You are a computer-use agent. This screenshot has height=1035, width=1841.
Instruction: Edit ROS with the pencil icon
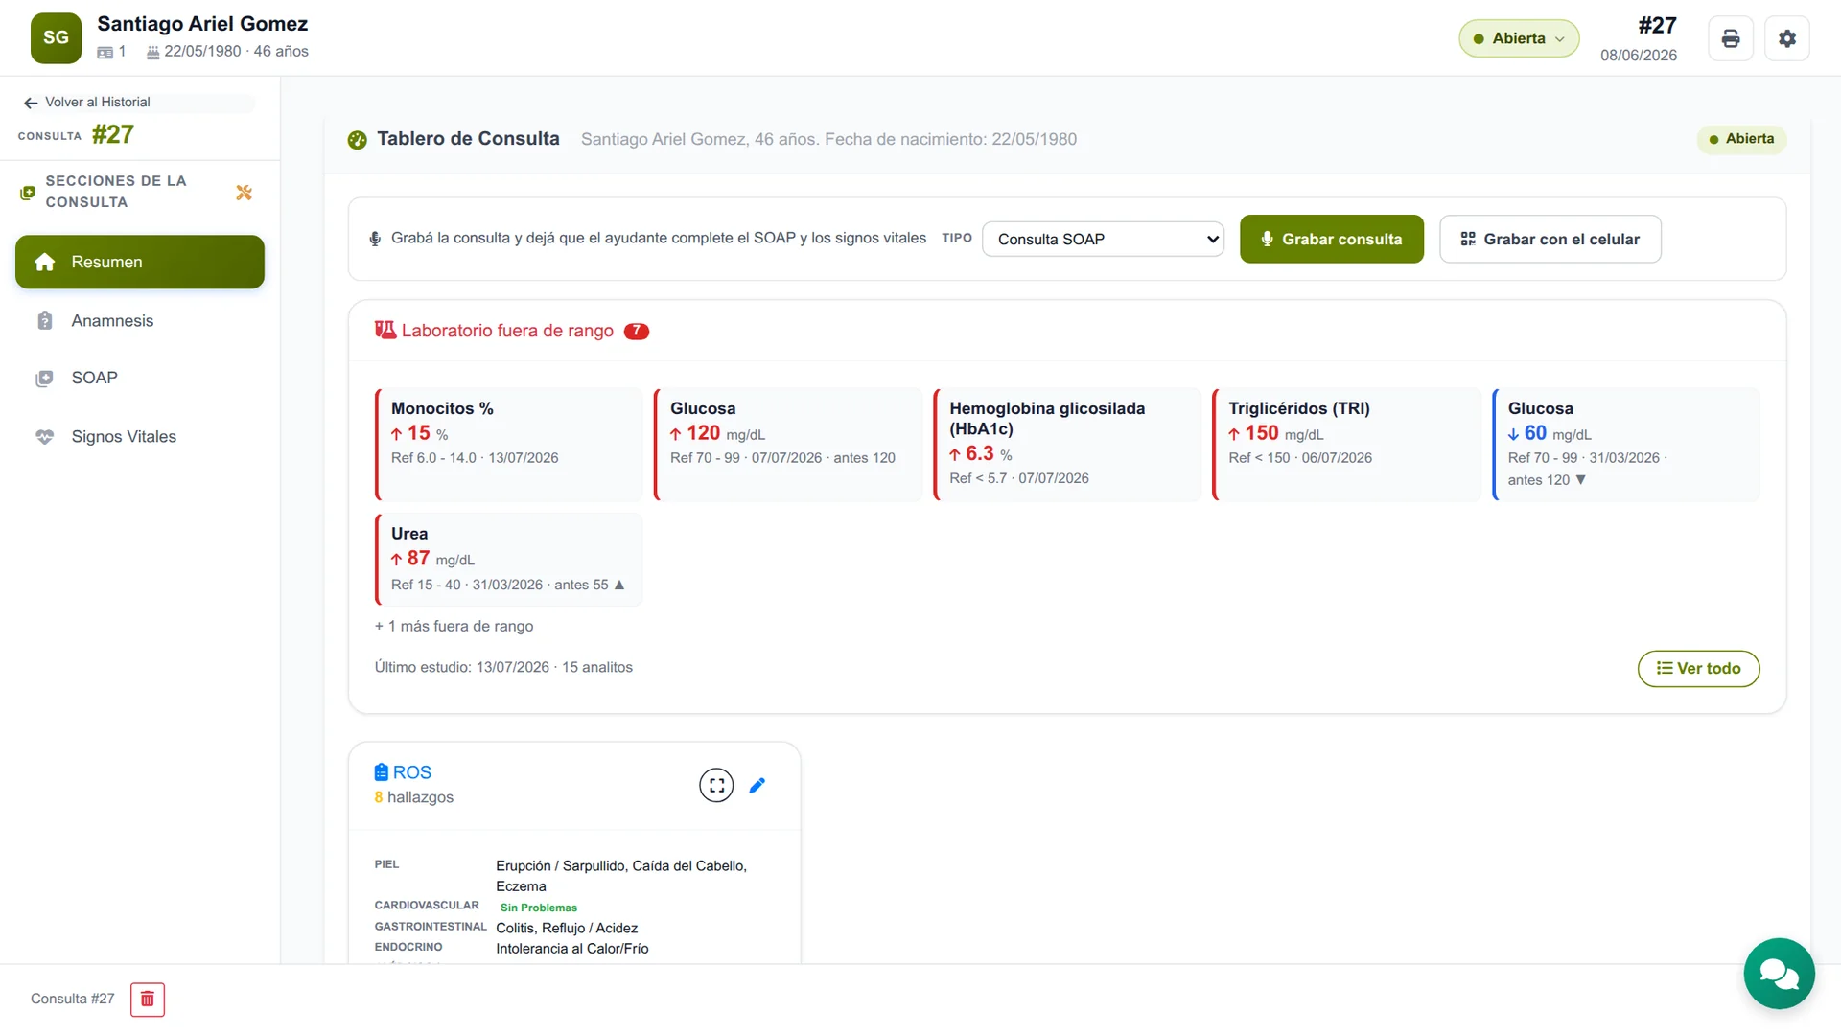pos(757,785)
